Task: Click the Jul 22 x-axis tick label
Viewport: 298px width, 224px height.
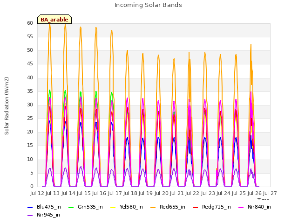Action: [x=192, y=193]
